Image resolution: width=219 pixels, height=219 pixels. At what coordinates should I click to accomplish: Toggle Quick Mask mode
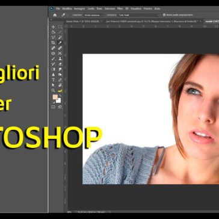pyautogui.click(x=53, y=107)
